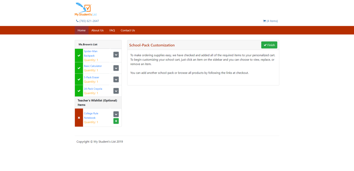Toggle the green check for 24-Pack Crayola
This screenshot has height=171, width=354.
[x=79, y=91]
